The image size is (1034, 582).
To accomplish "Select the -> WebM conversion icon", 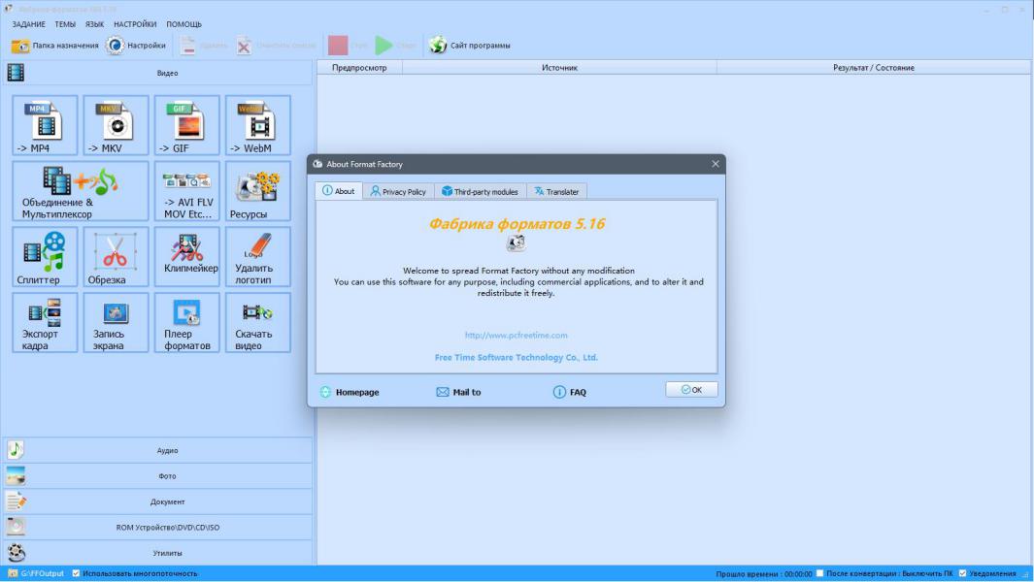I will click(258, 125).
